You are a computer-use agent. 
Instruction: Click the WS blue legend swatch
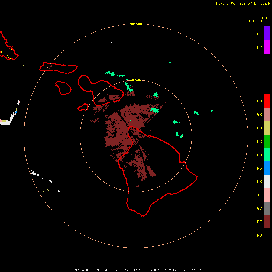(267, 168)
